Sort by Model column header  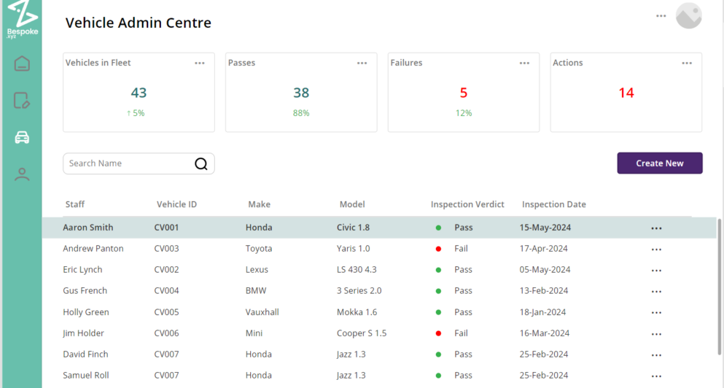coord(352,204)
